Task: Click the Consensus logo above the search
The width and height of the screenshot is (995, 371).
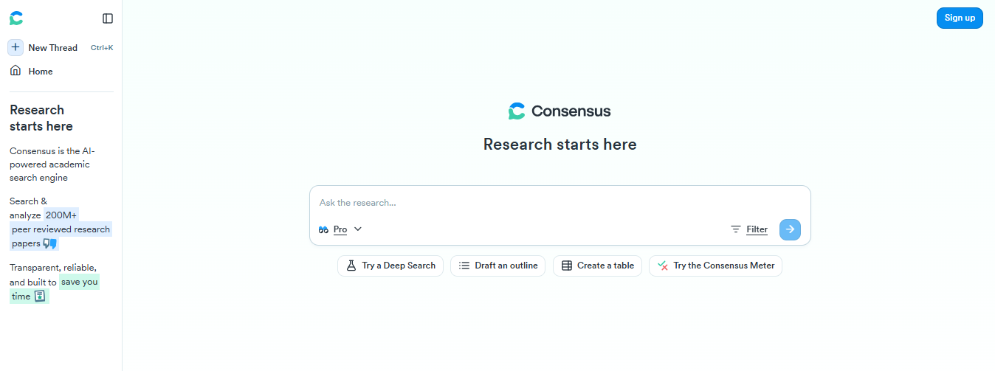Action: tap(560, 111)
